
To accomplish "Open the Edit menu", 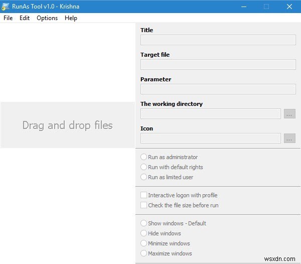I will coord(25,18).
